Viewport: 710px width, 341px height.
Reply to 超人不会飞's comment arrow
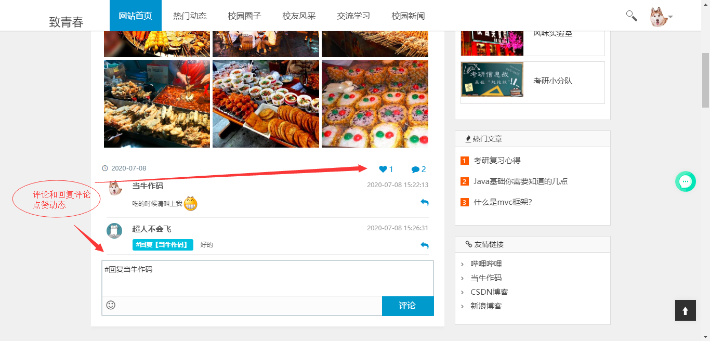tap(424, 245)
